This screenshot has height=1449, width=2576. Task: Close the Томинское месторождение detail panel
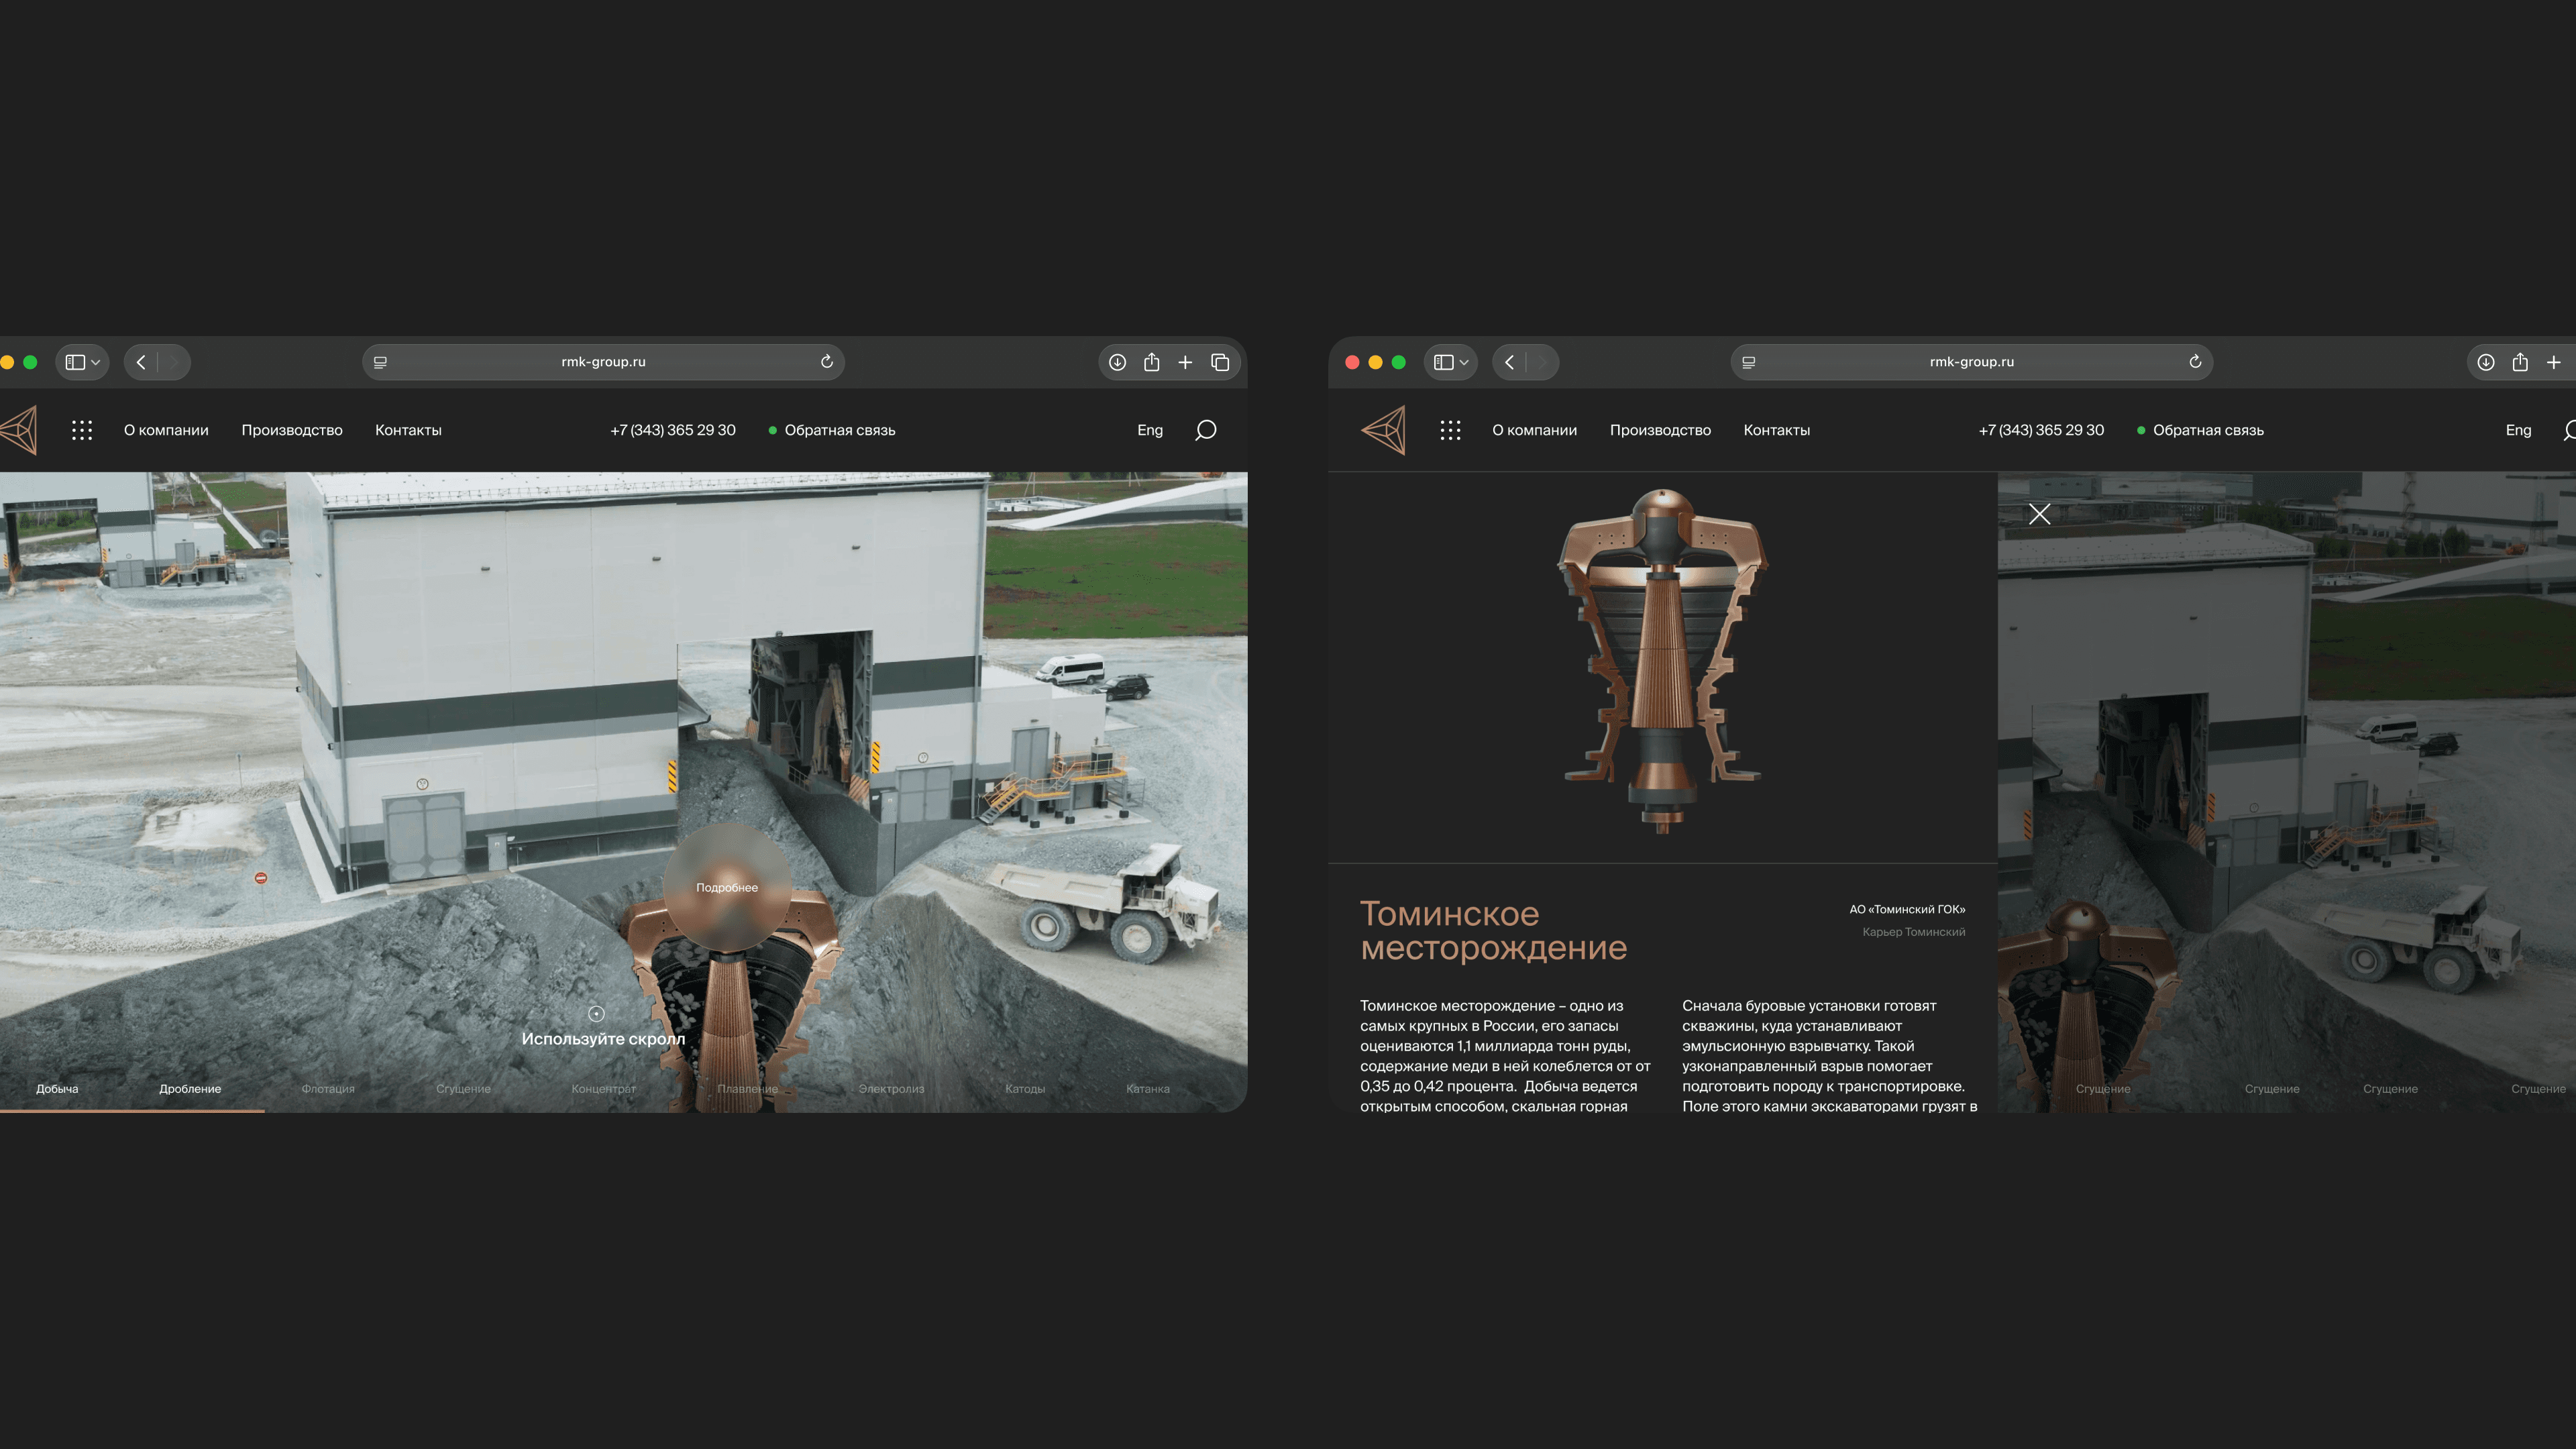[x=2039, y=514]
